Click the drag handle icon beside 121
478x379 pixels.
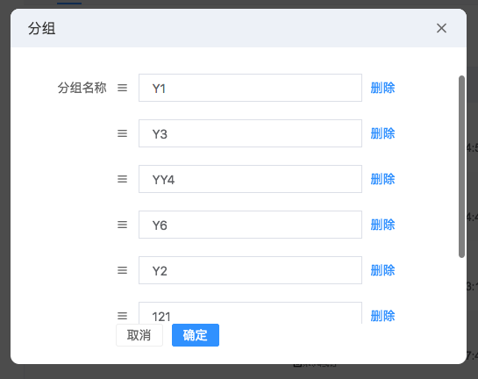(122, 316)
